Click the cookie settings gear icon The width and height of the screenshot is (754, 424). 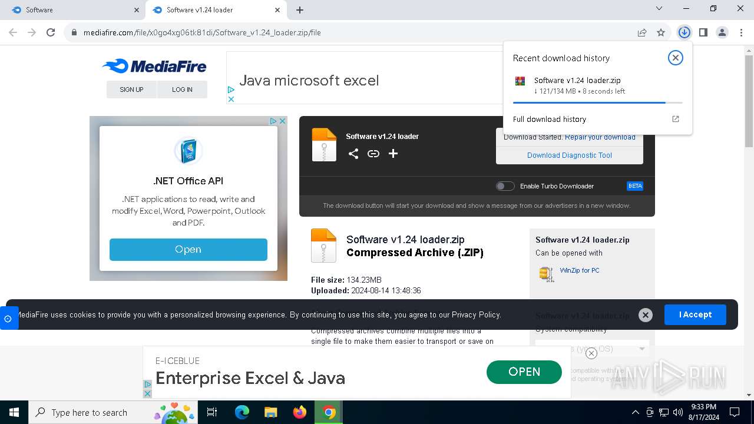(8, 319)
